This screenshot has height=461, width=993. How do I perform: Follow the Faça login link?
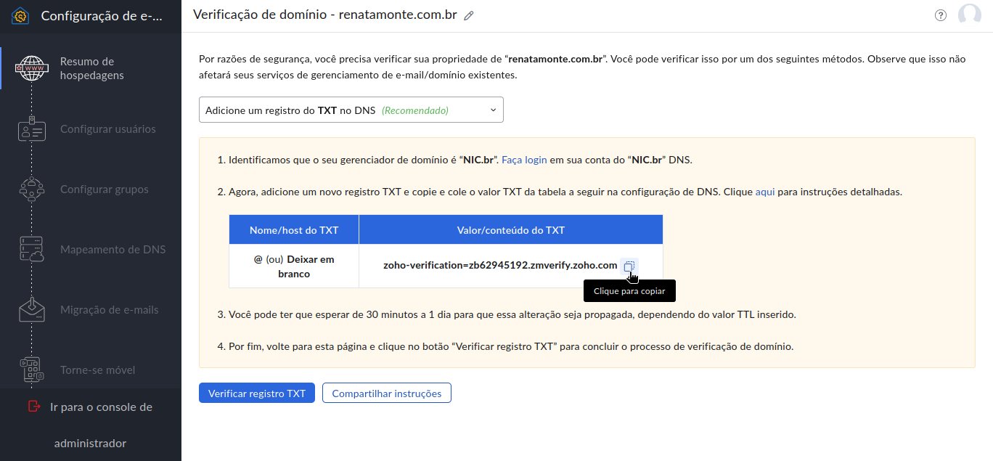coord(524,160)
